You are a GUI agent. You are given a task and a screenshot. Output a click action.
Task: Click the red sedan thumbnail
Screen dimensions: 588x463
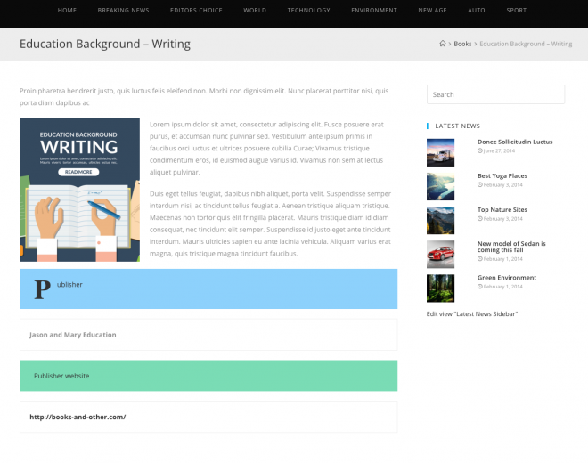pyautogui.click(x=440, y=254)
